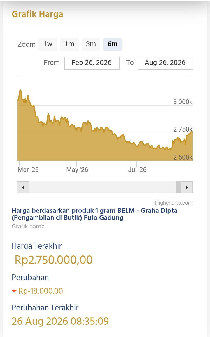Click the 3 000k y-axis label

[x=183, y=102]
